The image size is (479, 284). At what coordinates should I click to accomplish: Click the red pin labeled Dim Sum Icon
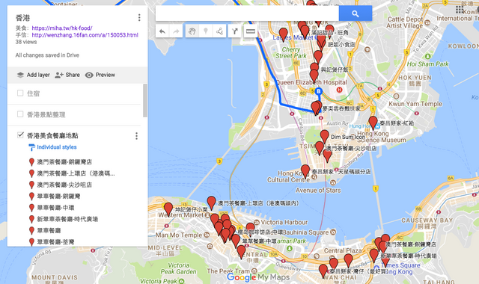click(324, 136)
